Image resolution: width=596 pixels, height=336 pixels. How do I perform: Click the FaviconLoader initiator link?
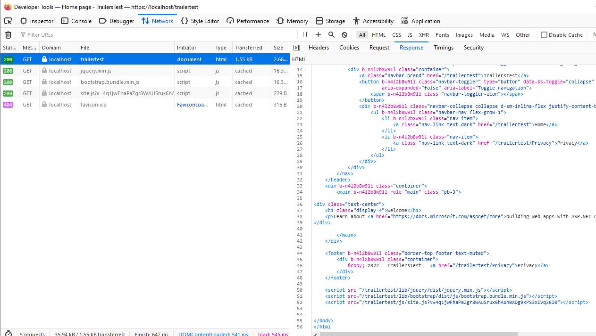[x=192, y=104]
